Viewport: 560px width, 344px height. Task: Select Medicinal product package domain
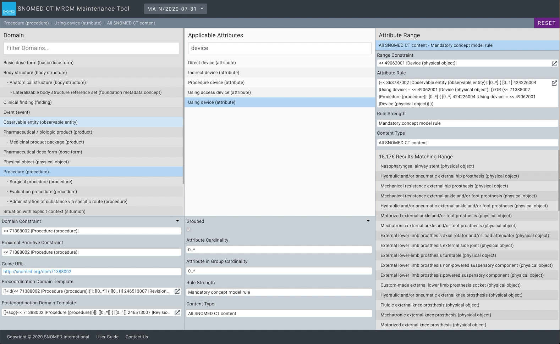coord(91,142)
